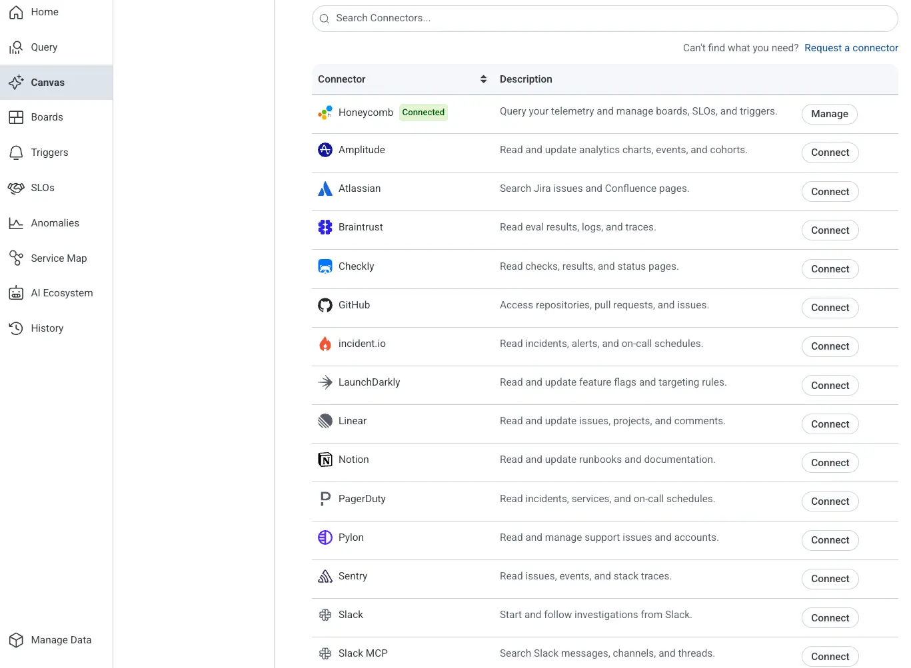911x668 pixels.
Task: Go to Anomalies in the sidebar
Action: pyautogui.click(x=56, y=223)
